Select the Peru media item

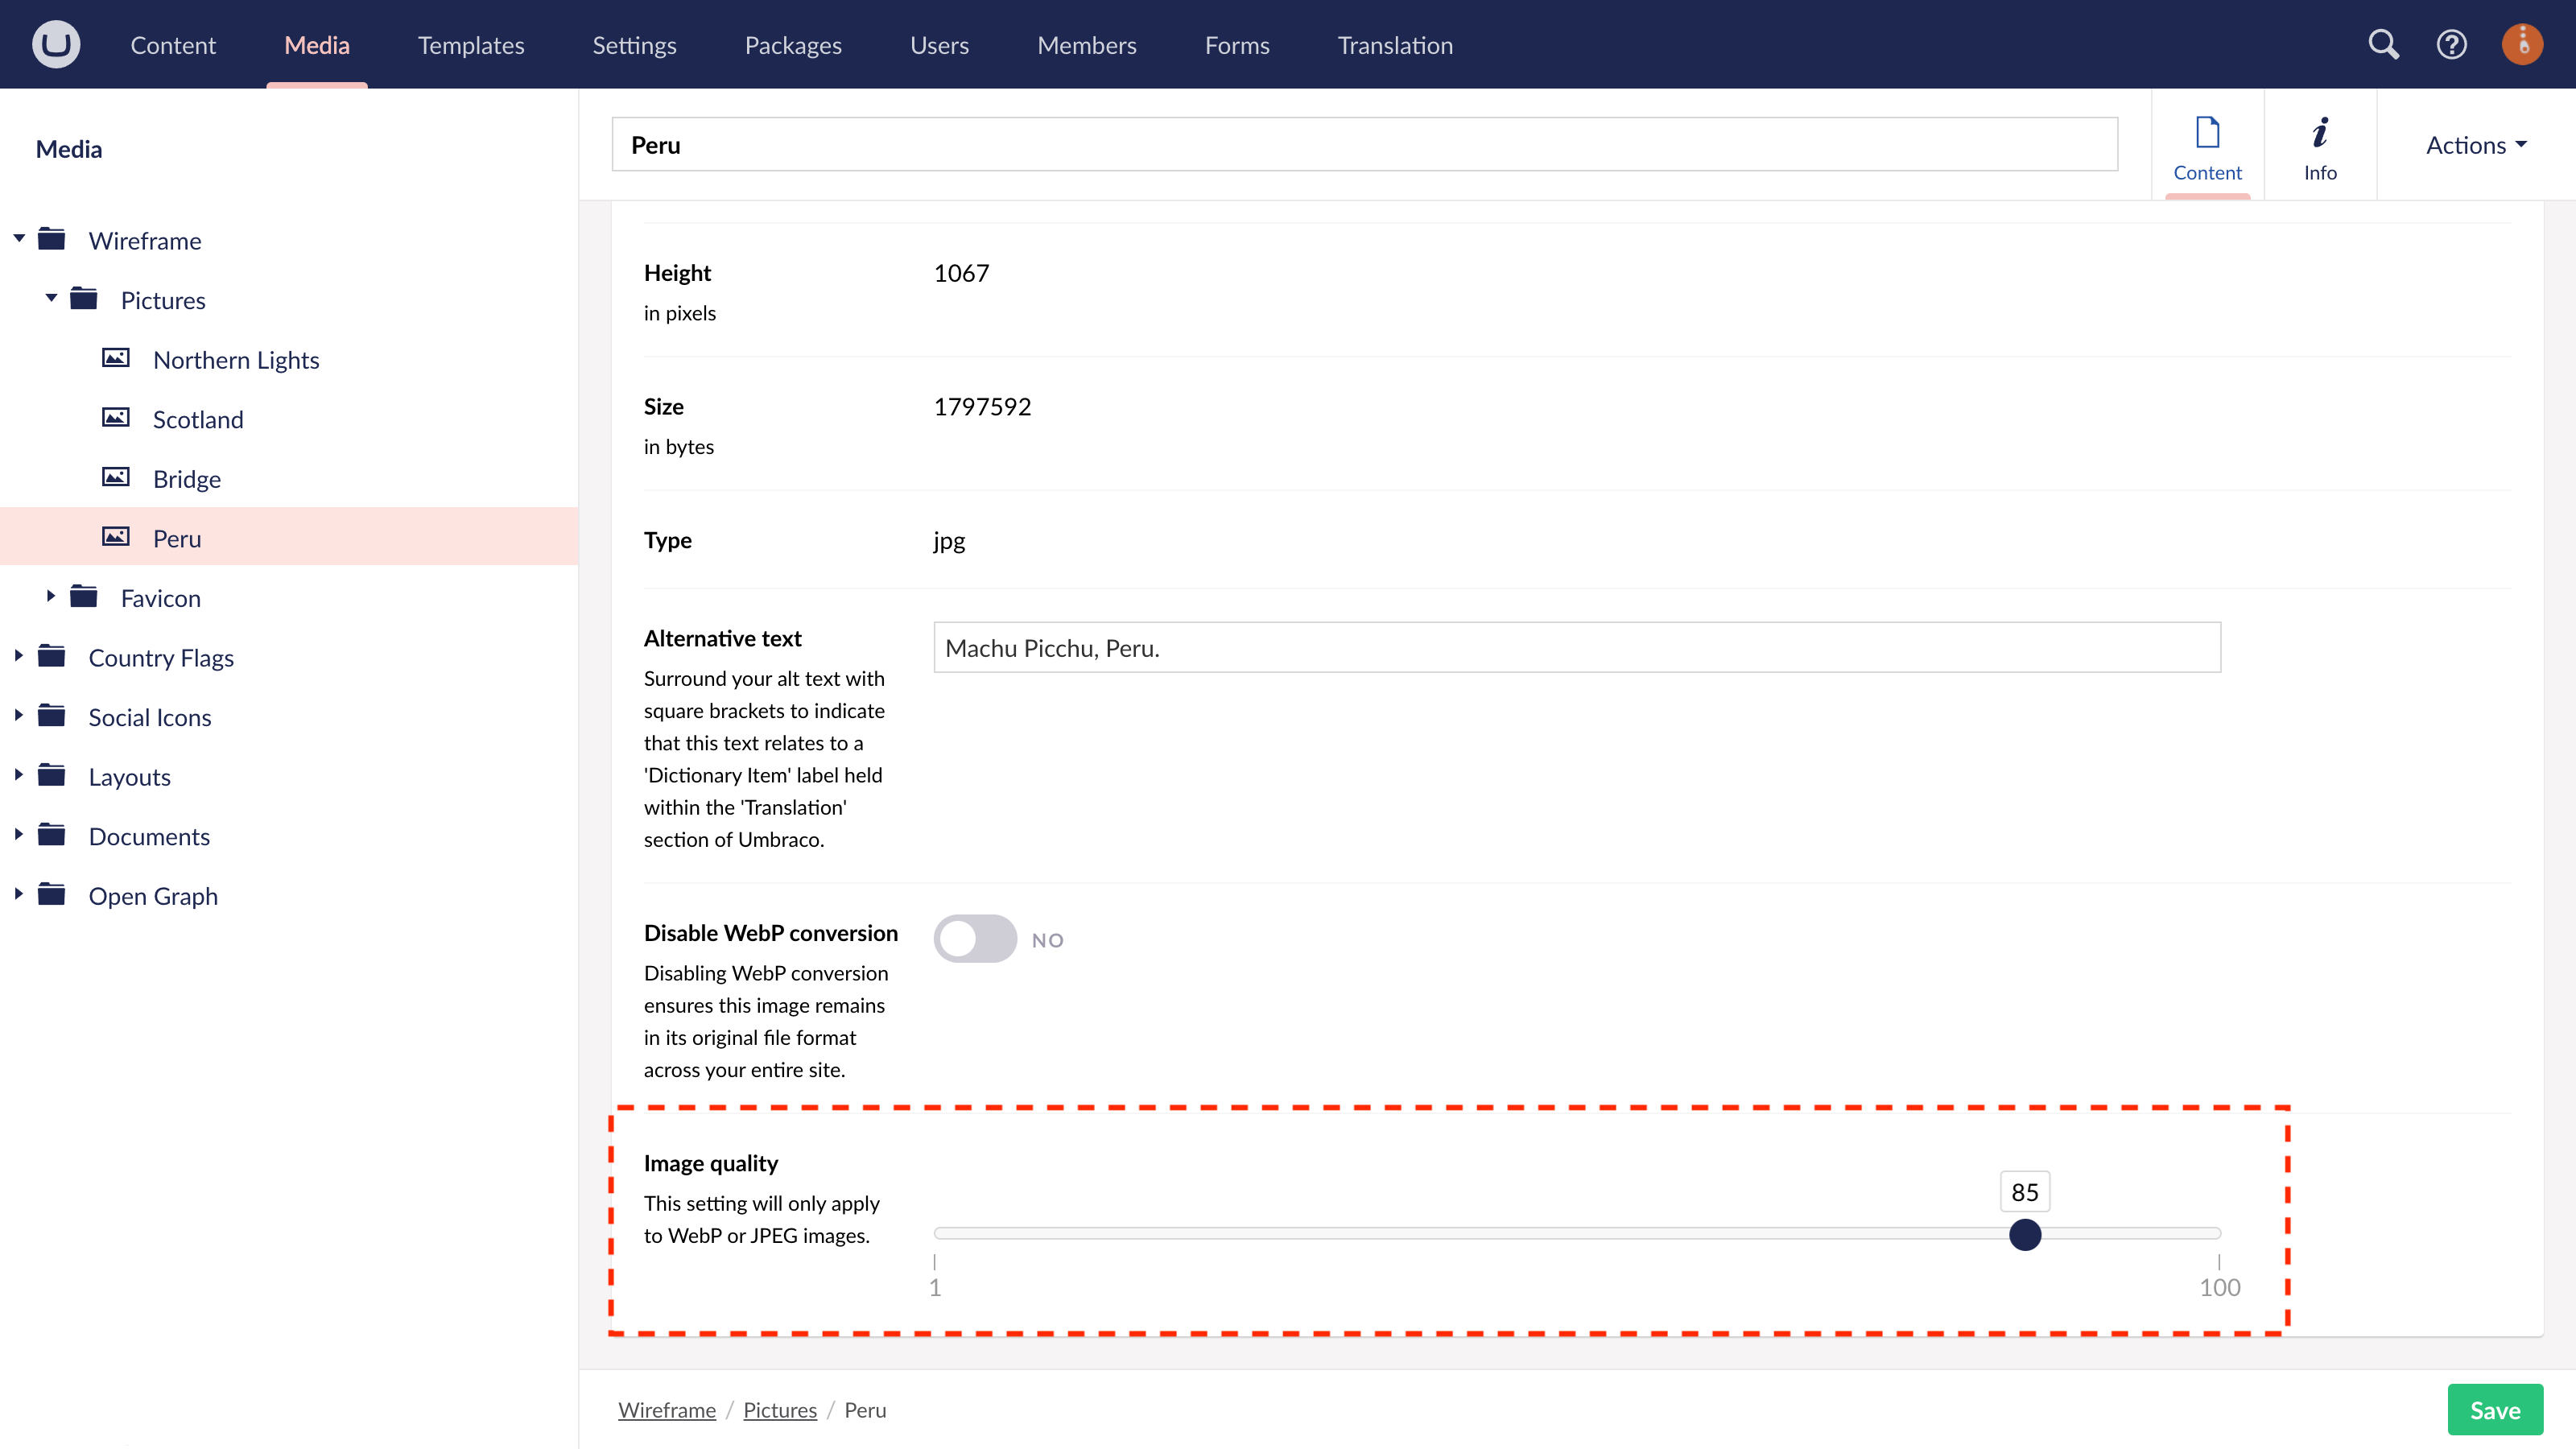tap(179, 537)
